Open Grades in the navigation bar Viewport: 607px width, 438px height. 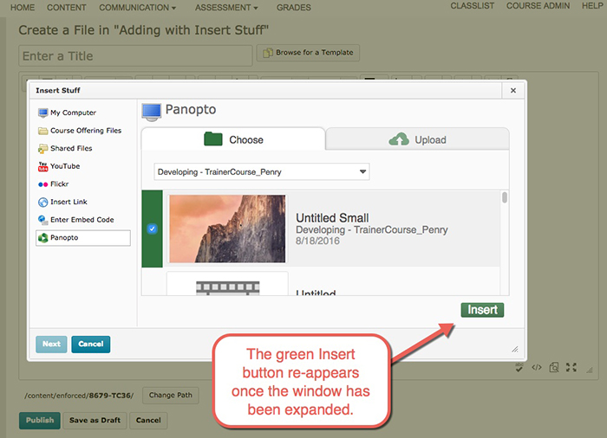tap(294, 8)
